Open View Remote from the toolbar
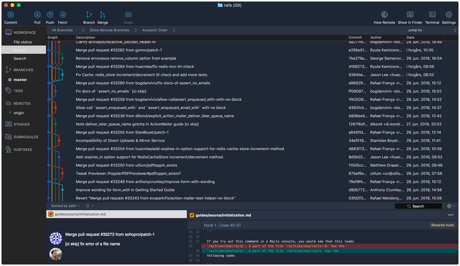This screenshot has height=266, width=460. pos(384,15)
